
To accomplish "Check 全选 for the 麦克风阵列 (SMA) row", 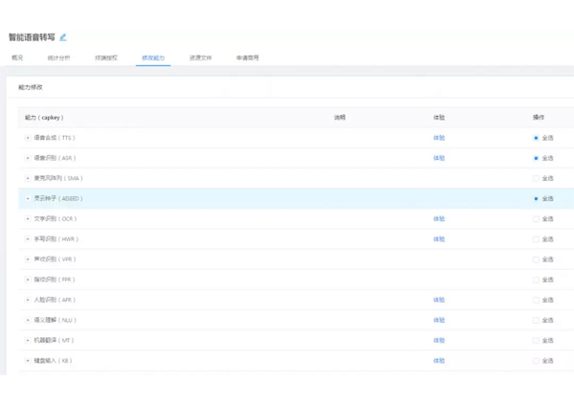I will coord(536,178).
